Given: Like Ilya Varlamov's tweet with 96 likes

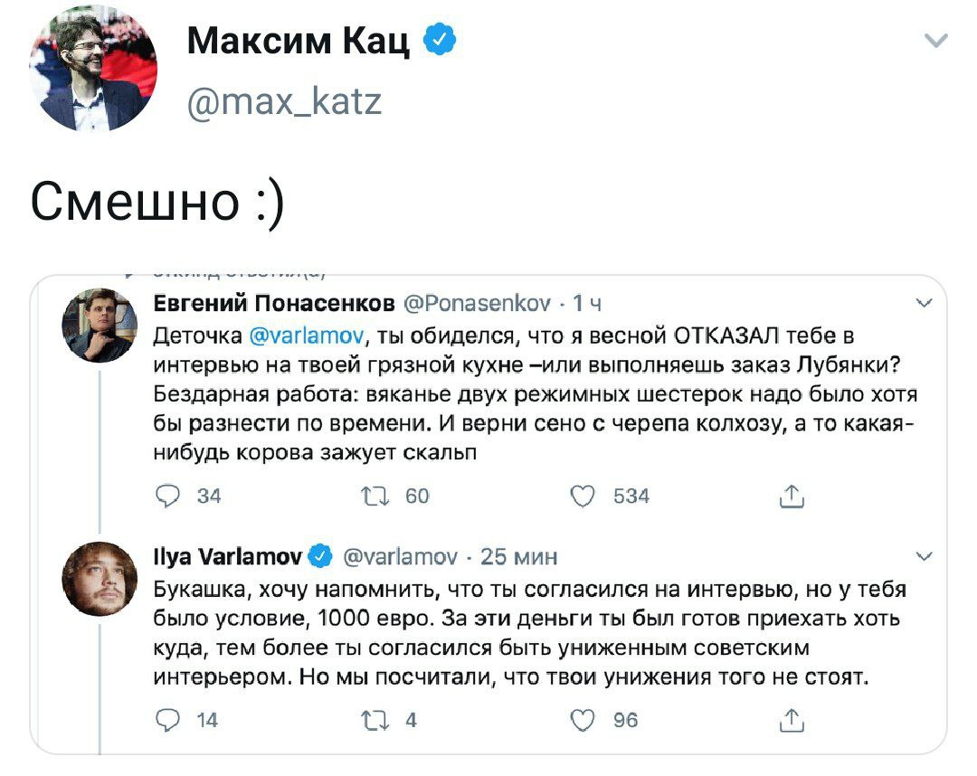Looking at the screenshot, I should click(583, 720).
